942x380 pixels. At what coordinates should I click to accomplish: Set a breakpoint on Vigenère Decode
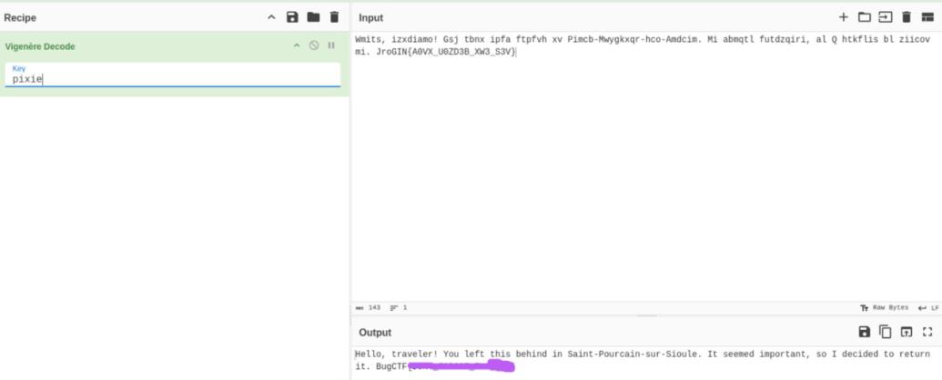point(331,45)
